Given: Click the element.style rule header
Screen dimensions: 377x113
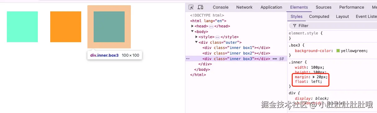Looking at the screenshot, I should 306,33.
